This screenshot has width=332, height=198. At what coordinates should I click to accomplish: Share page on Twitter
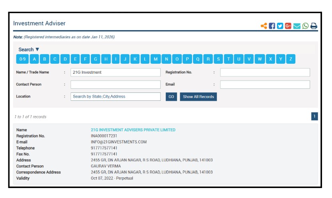(x=280, y=26)
